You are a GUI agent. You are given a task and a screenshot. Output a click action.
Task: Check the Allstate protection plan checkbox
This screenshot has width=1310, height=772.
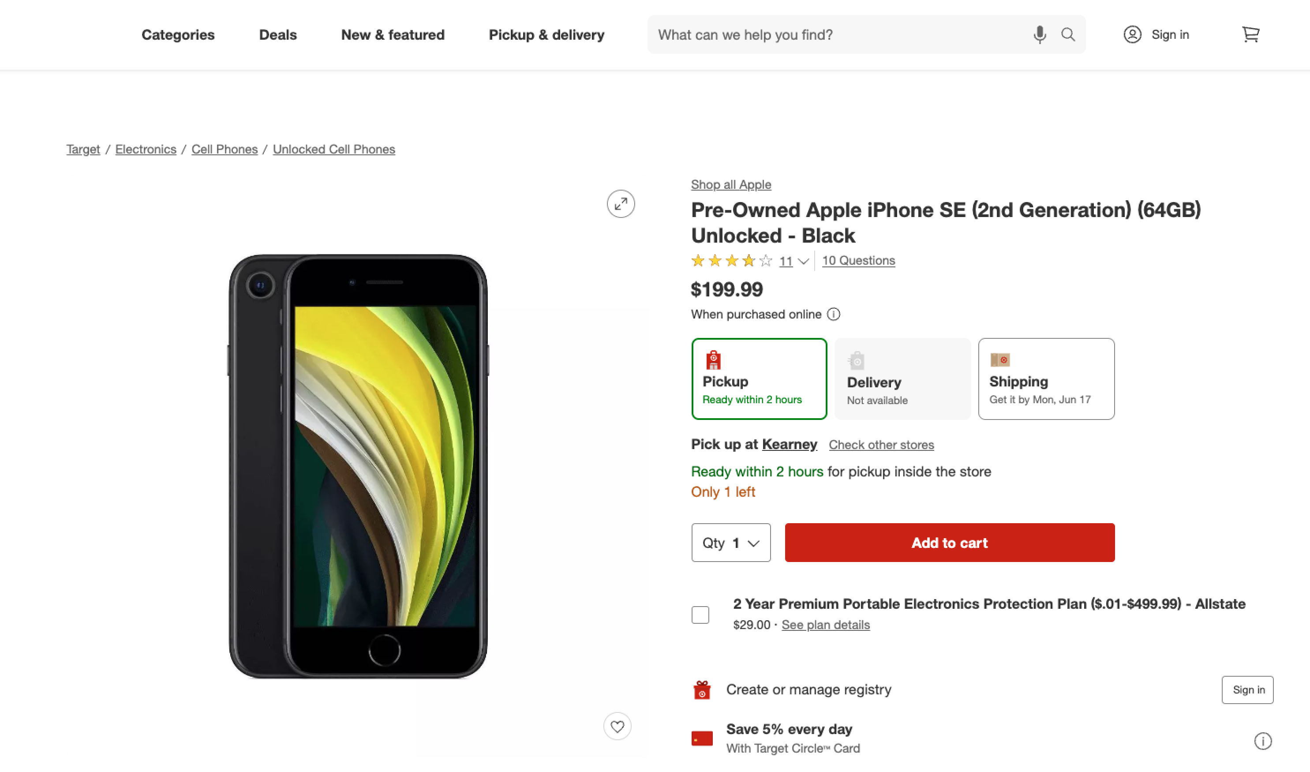coord(700,615)
